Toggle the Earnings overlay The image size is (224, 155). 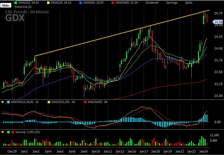point(172,3)
